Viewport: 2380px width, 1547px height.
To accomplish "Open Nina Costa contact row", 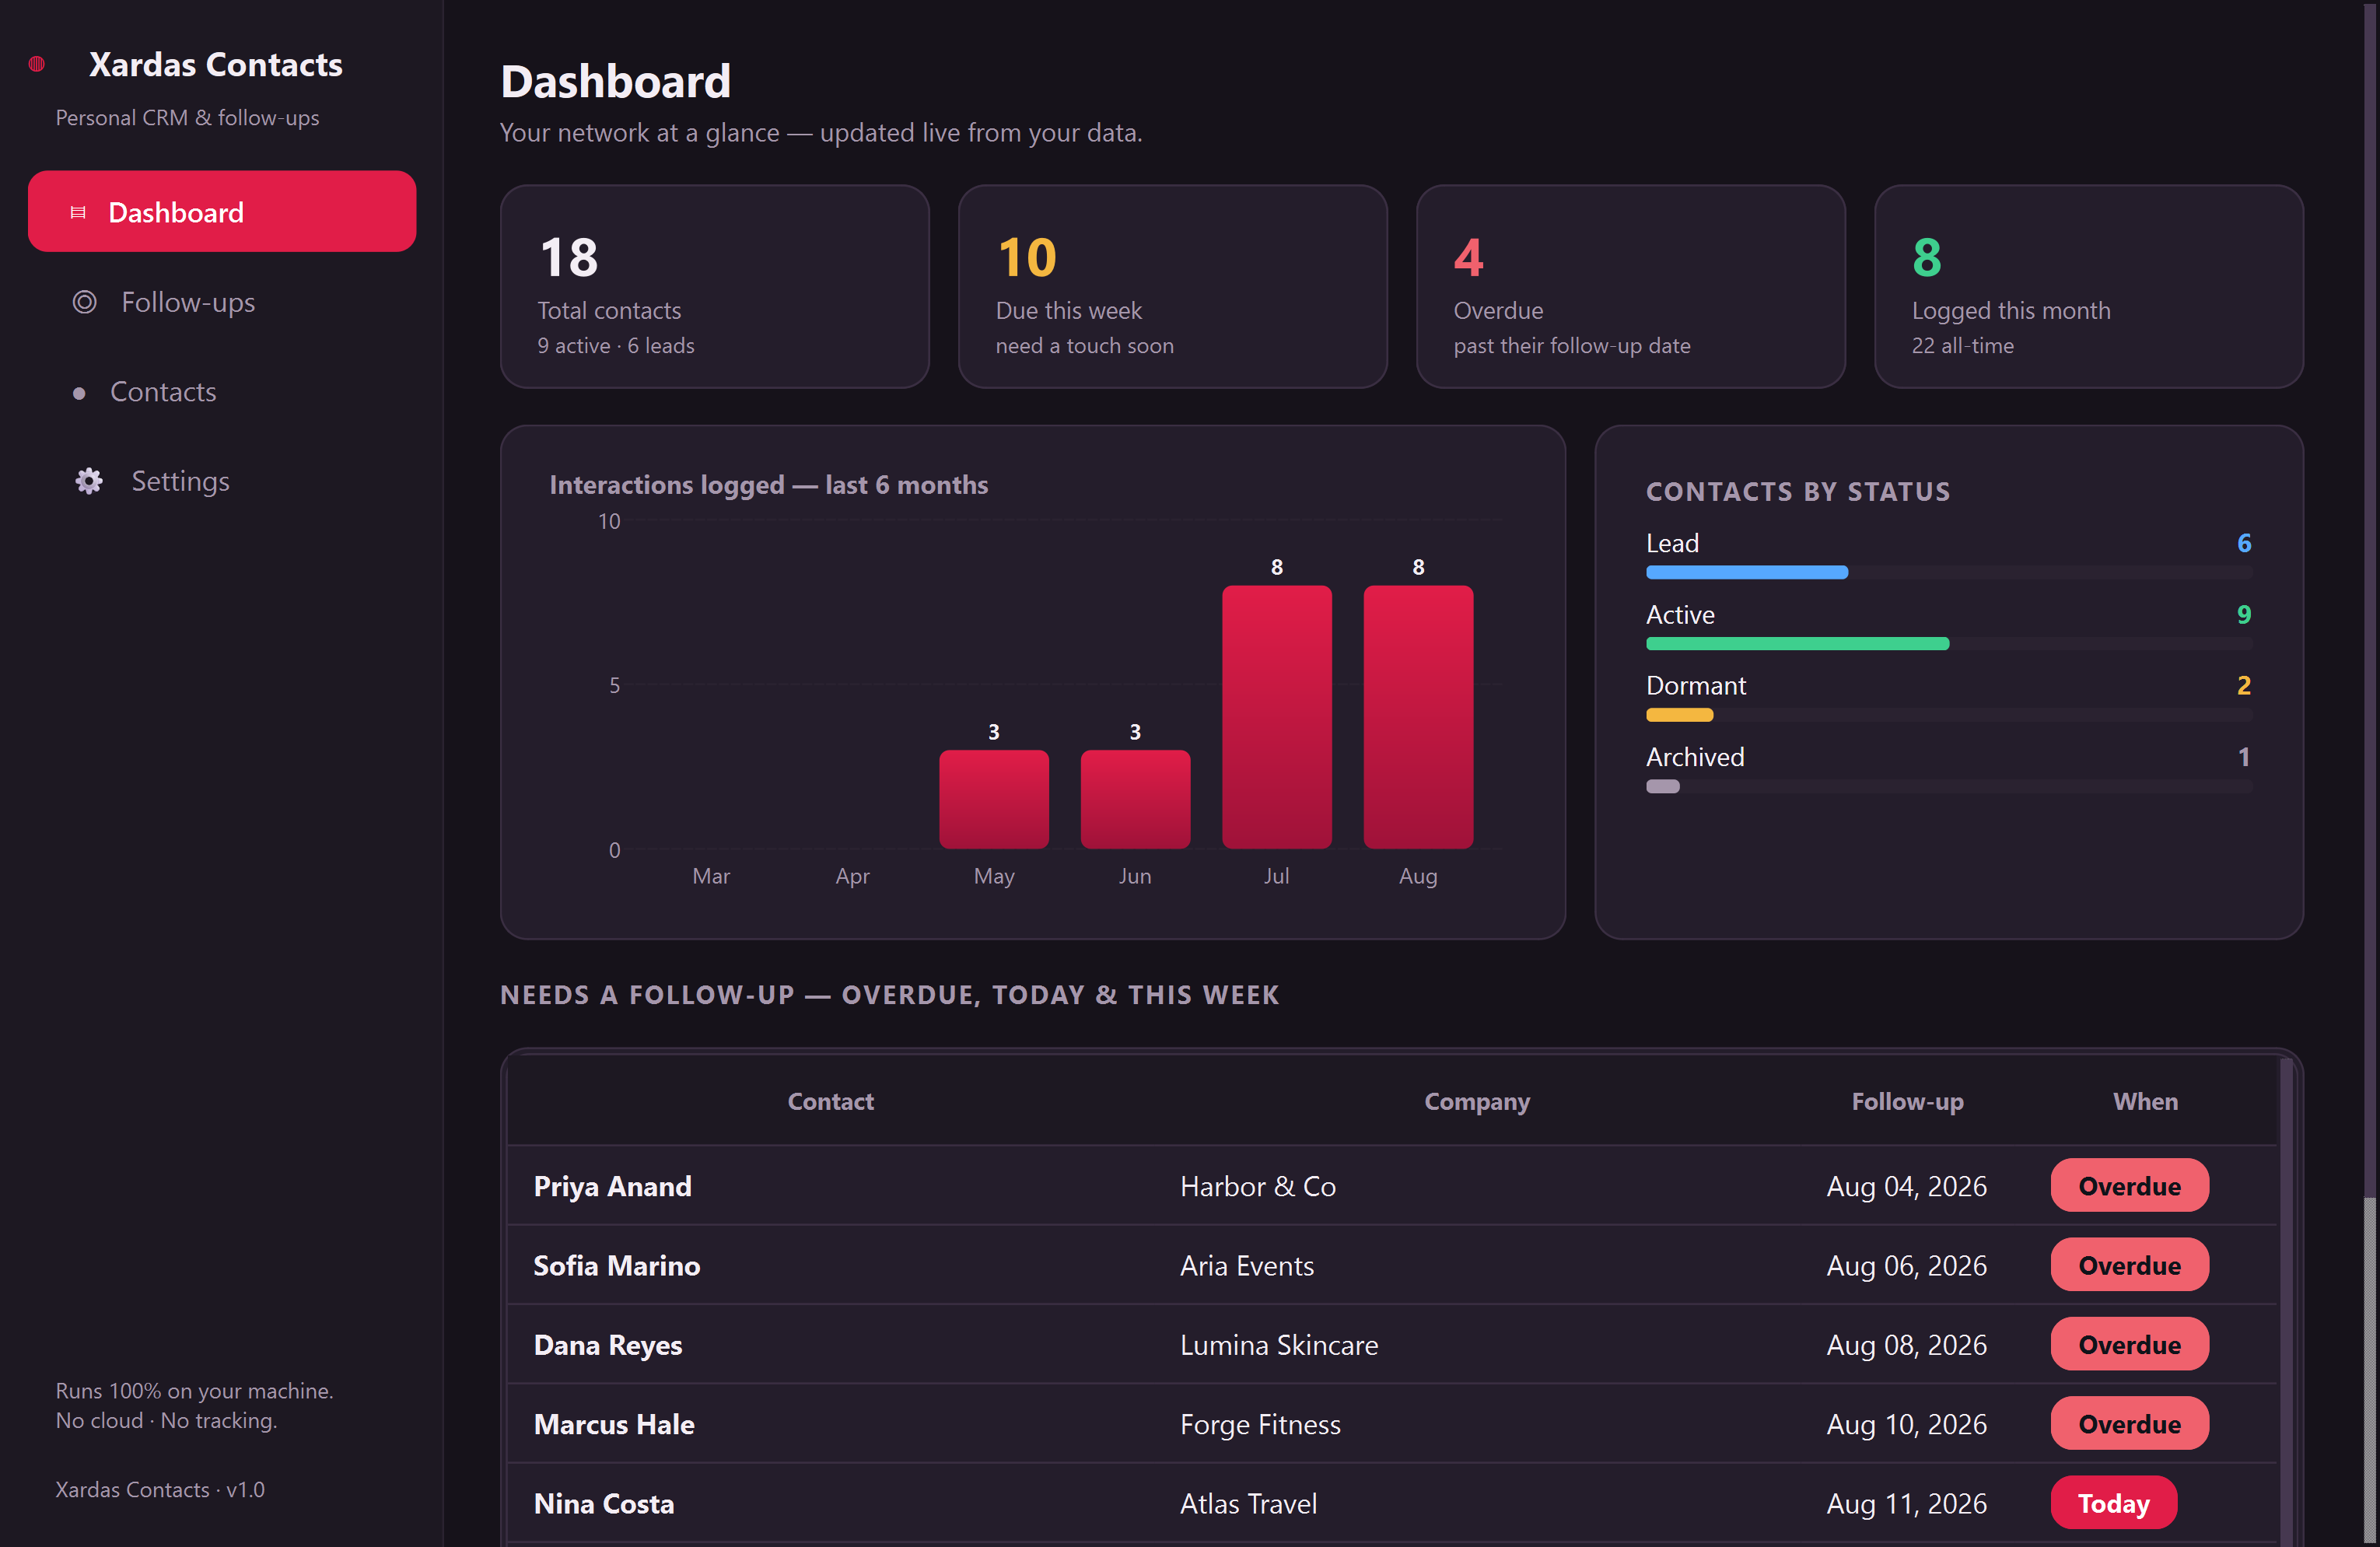I will point(1391,1503).
